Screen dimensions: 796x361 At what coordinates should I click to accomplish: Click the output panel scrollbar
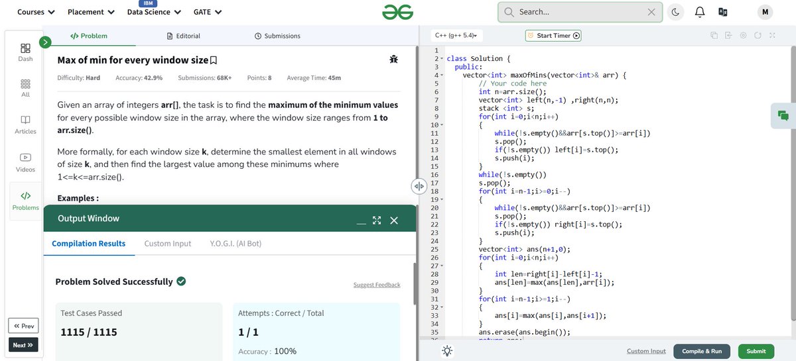[415, 285]
